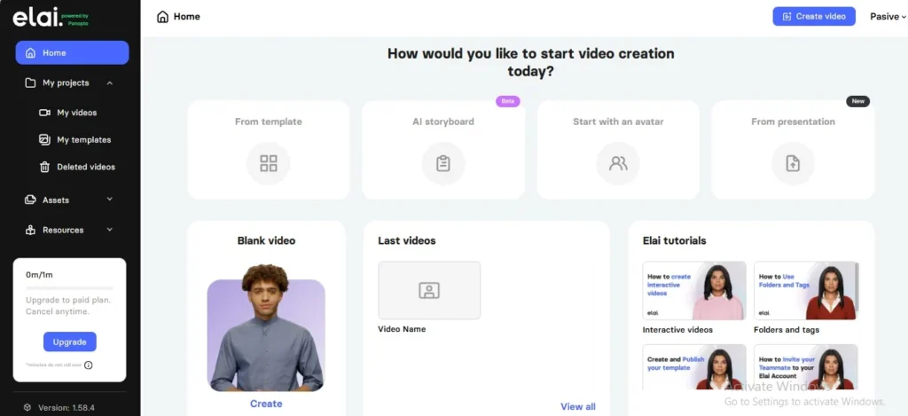This screenshot has height=416, width=908.
Task: Click the icon inside Create video button
Action: 787,16
